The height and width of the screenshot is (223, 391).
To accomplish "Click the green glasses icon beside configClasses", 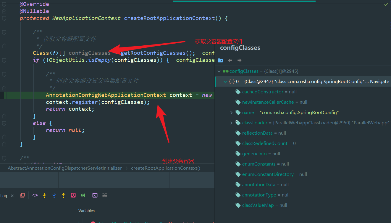I will [226, 71].
